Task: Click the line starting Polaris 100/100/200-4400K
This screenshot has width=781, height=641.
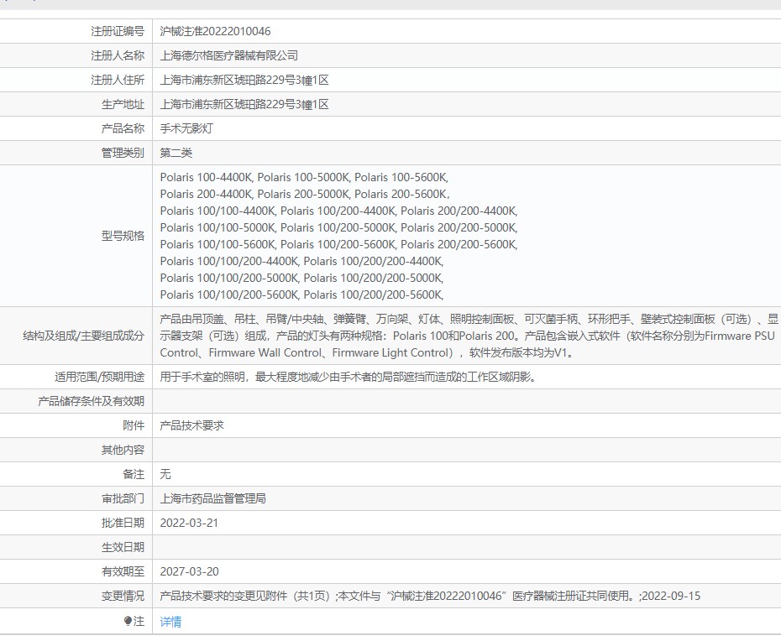Action: (x=301, y=261)
